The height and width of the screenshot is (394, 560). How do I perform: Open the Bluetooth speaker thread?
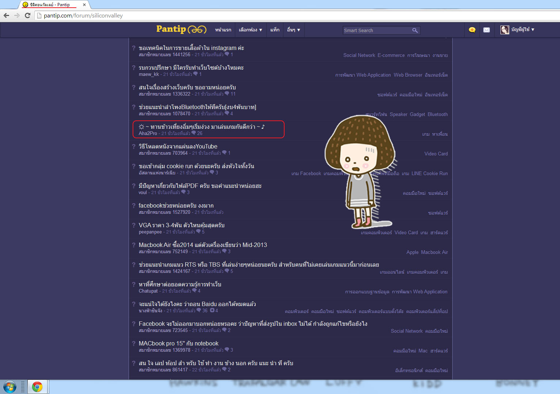click(x=197, y=107)
